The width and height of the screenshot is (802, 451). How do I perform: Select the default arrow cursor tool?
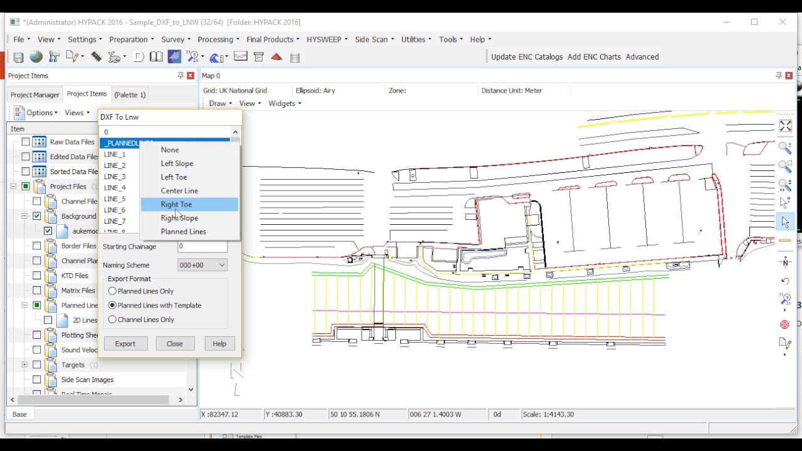tap(785, 222)
